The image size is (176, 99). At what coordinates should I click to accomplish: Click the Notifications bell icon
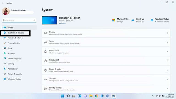[x=45, y=52]
